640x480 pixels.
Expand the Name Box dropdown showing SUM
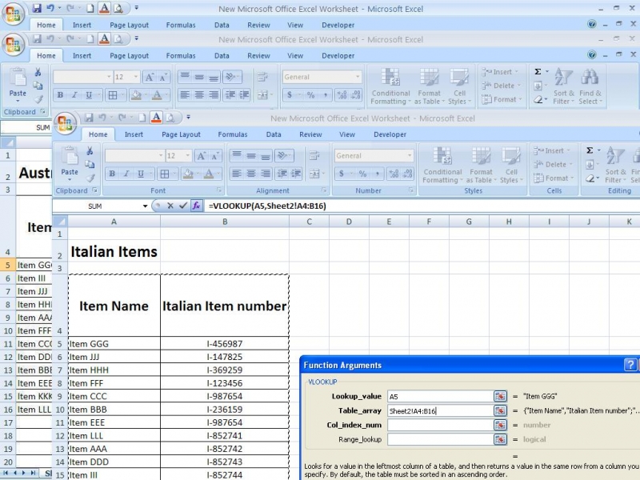click(x=145, y=206)
